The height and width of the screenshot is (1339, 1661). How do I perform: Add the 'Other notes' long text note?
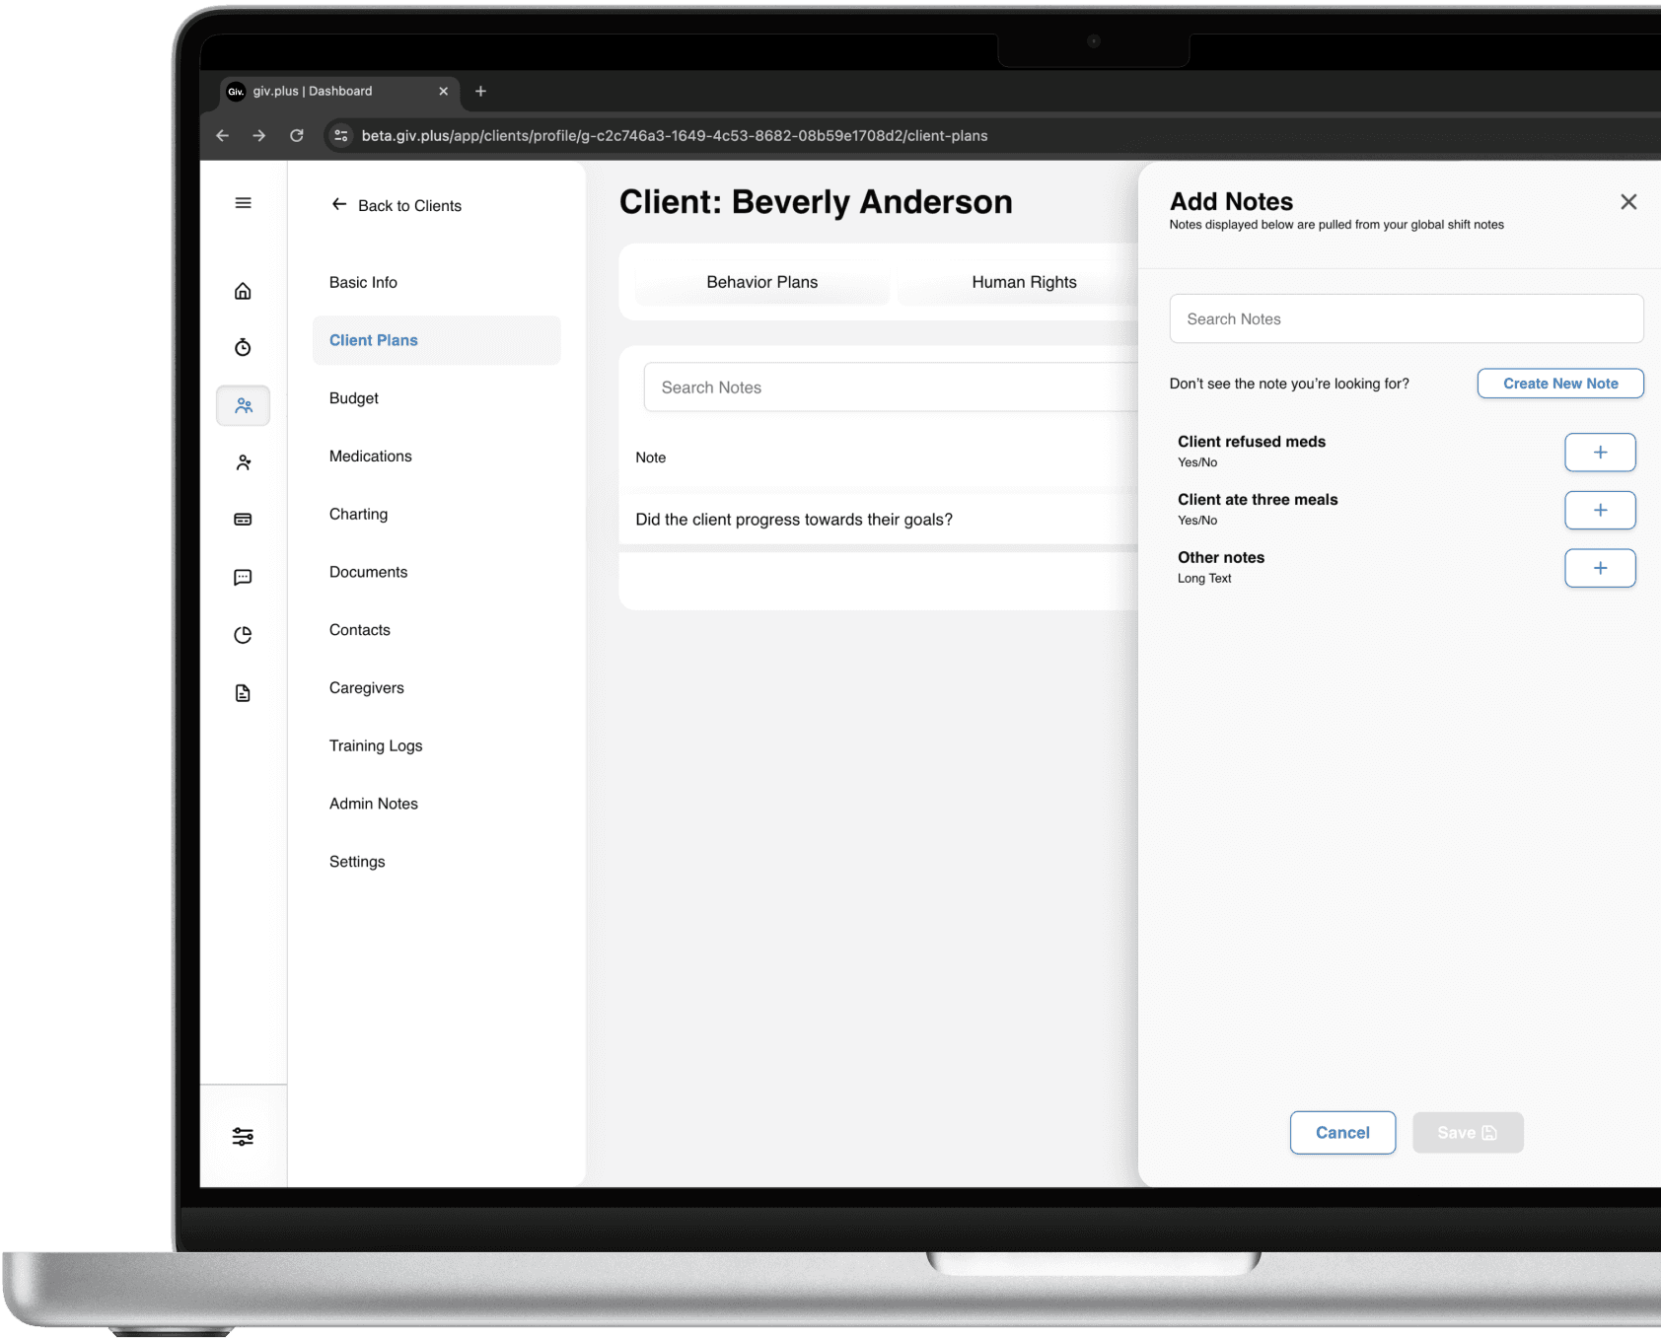coord(1600,568)
